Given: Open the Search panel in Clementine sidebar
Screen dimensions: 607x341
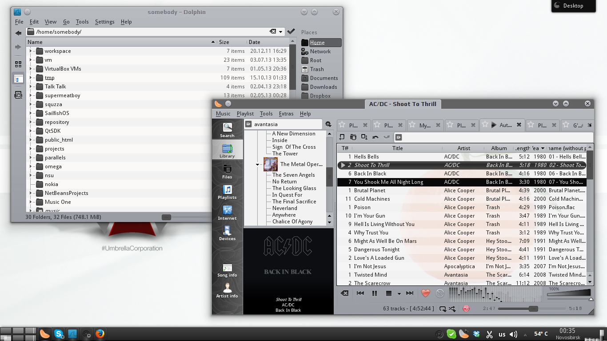Looking at the screenshot, I should [227, 130].
